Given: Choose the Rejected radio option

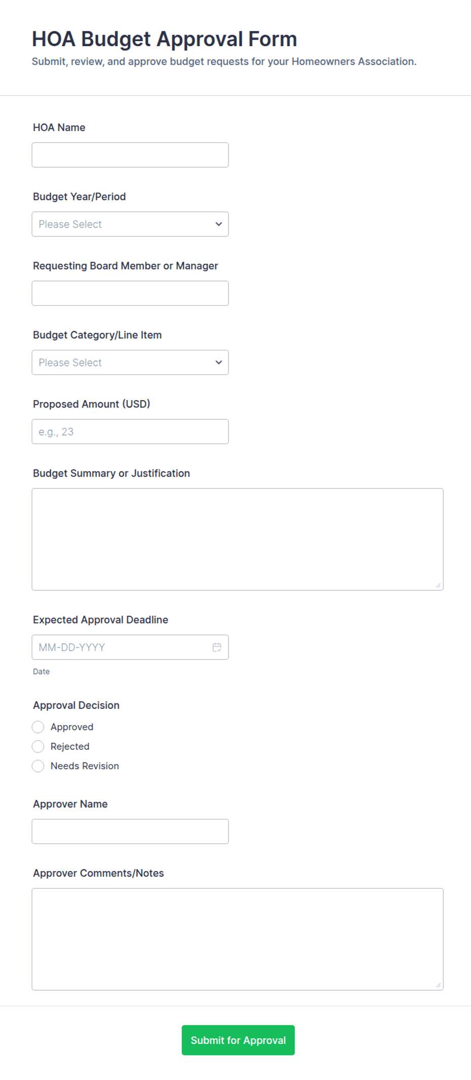Looking at the screenshot, I should pyautogui.click(x=38, y=746).
